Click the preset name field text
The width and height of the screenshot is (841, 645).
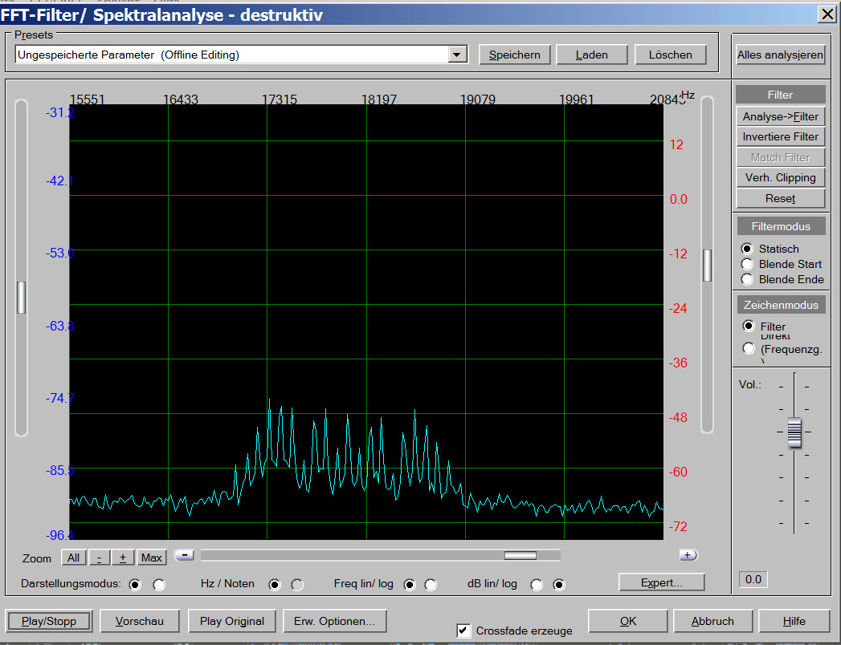pos(129,55)
